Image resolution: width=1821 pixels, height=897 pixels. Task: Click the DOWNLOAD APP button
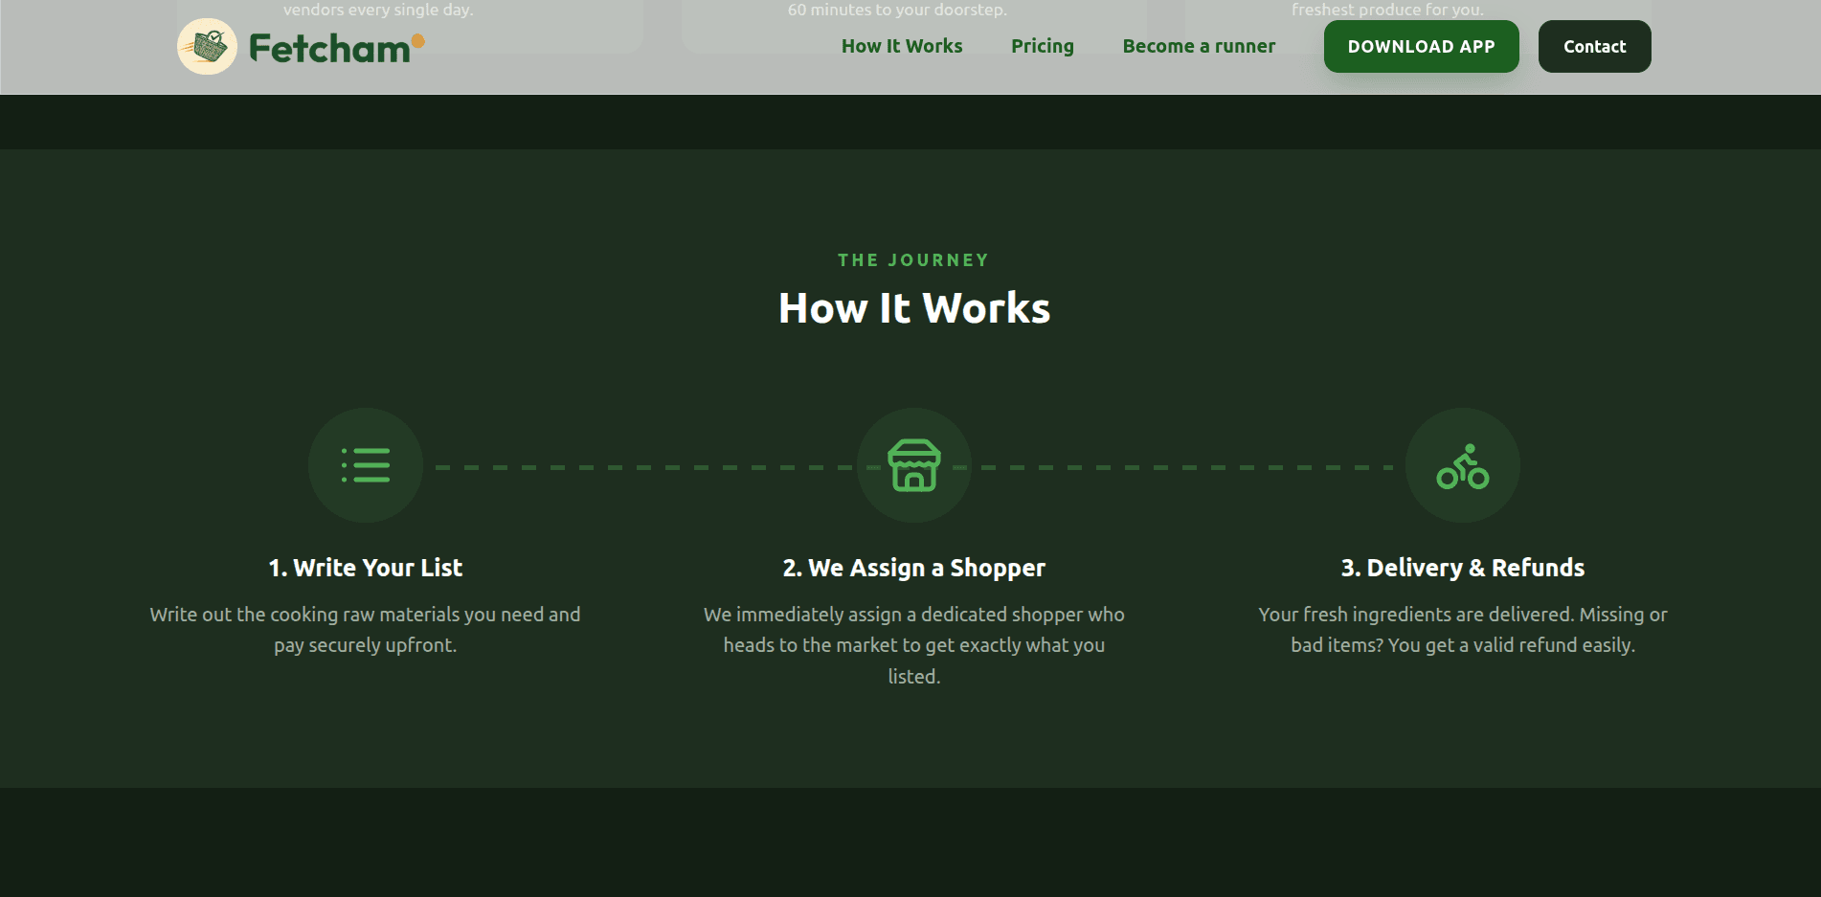click(1422, 46)
